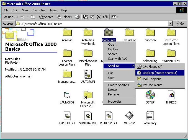Send to 3½ Floppy (A)

point(160,67)
